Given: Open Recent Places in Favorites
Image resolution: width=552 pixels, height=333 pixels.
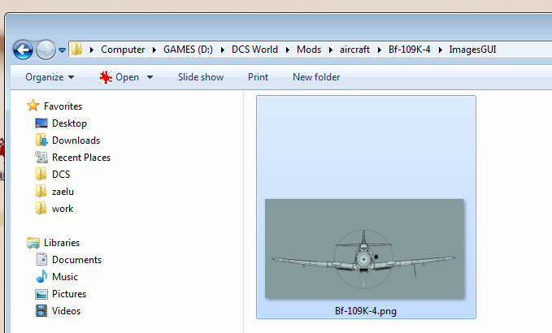Looking at the screenshot, I should 81,158.
